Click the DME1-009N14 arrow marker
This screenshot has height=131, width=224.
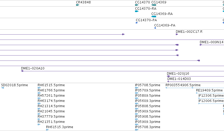click(x=201, y=45)
